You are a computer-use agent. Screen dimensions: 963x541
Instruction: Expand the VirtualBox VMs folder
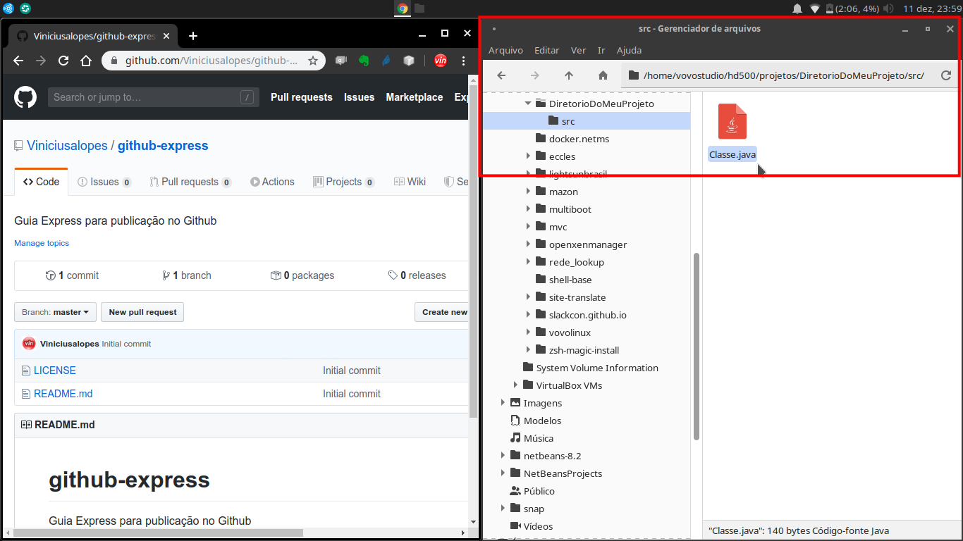515,385
